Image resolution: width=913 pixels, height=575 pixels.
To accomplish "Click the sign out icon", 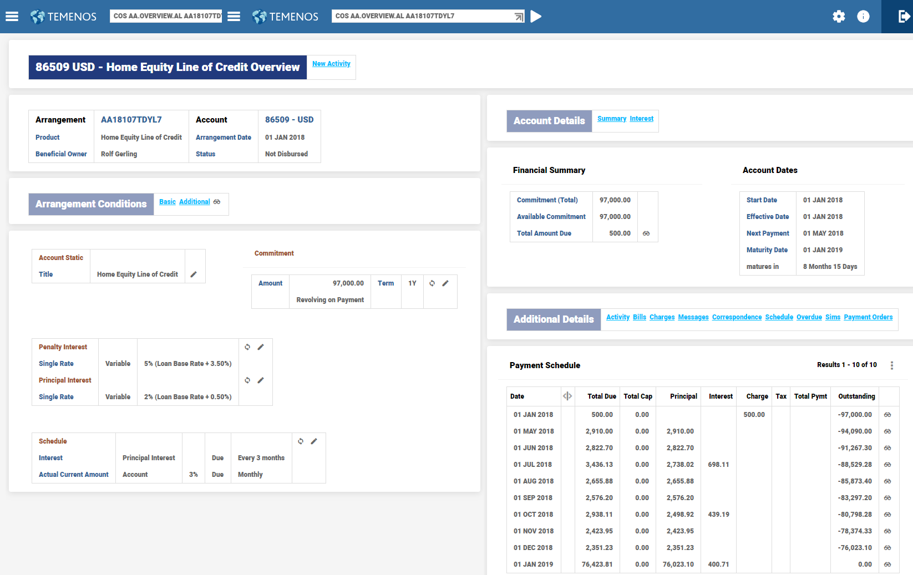I will point(904,17).
